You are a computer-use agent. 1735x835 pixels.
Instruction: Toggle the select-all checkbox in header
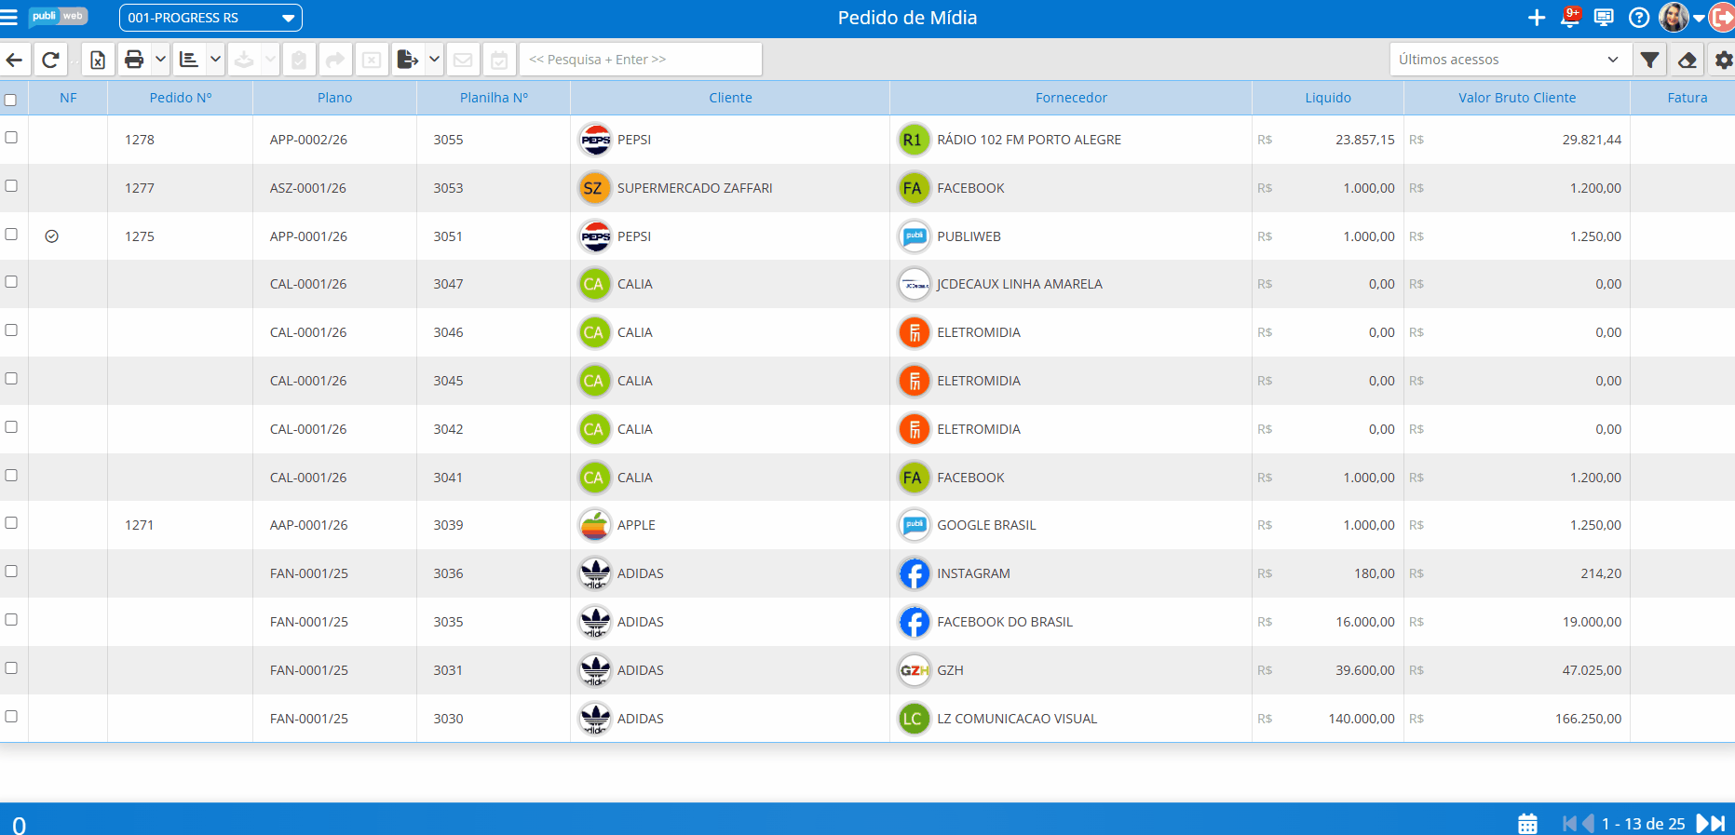pos(10,100)
